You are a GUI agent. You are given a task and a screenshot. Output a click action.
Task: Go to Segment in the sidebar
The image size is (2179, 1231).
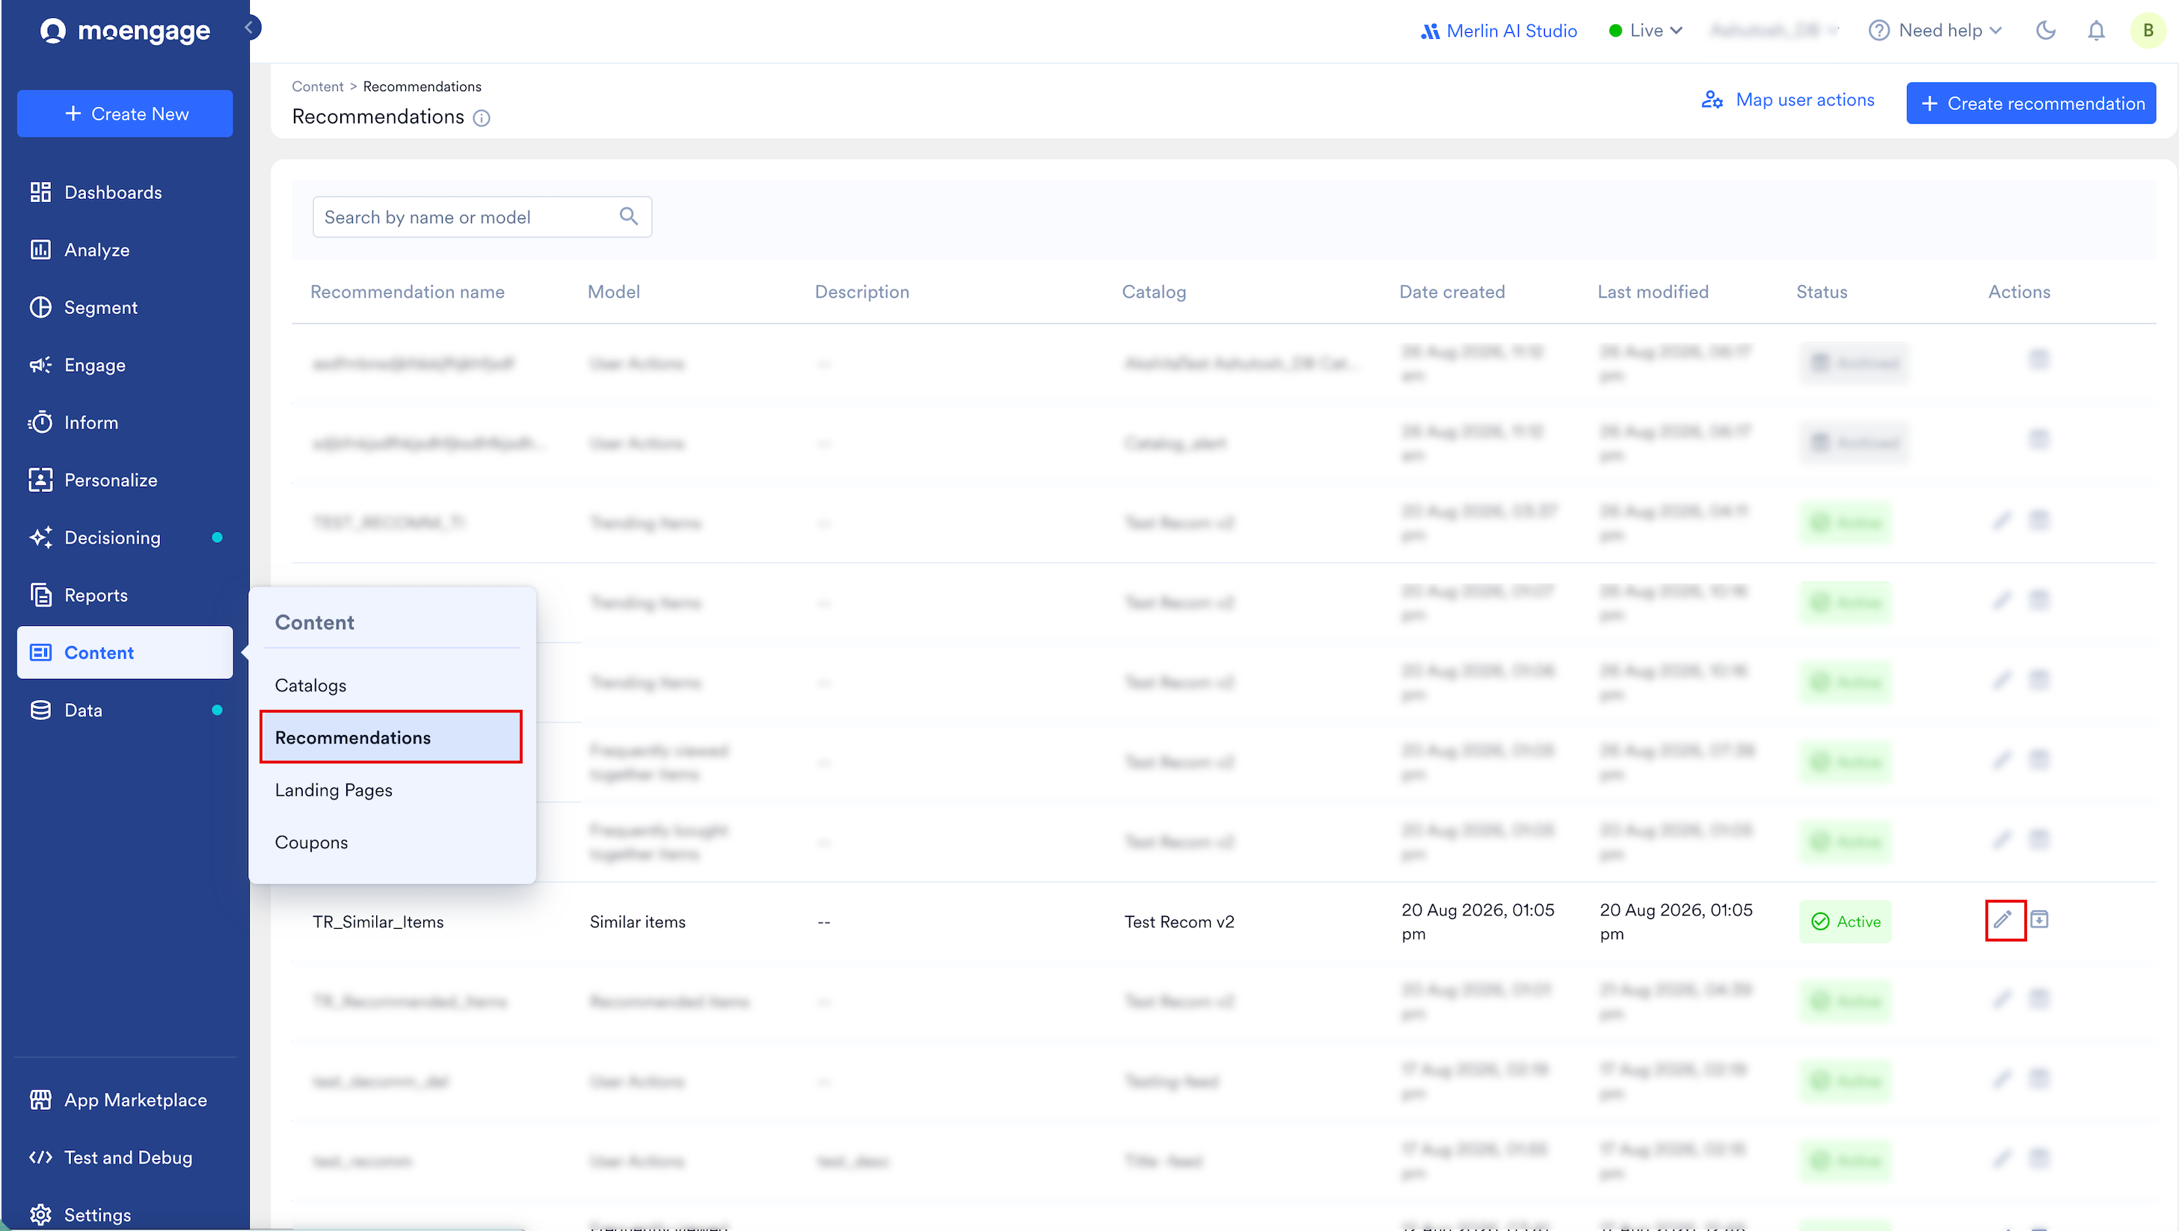point(125,307)
